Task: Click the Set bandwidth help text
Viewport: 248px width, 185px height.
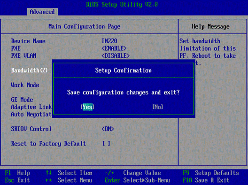Action: [x=208, y=52]
